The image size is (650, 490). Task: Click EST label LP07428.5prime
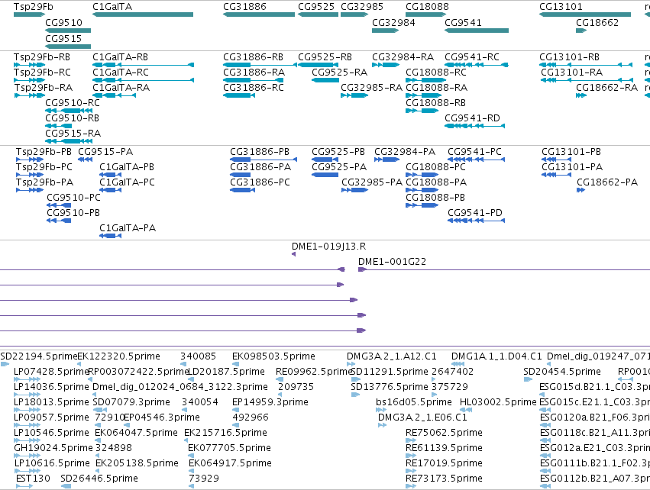52,372
